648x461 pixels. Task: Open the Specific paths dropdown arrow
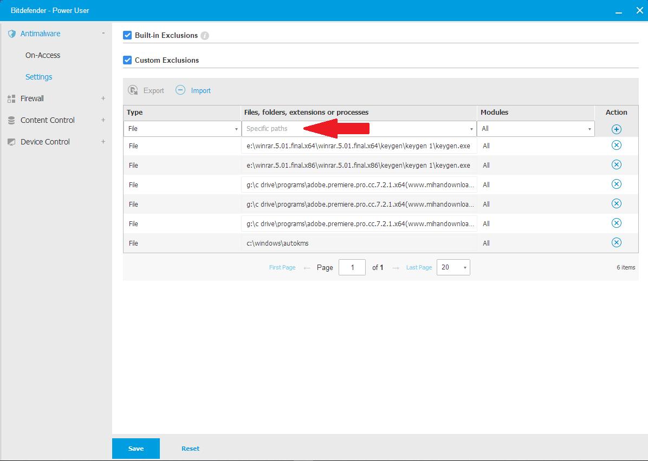point(471,129)
